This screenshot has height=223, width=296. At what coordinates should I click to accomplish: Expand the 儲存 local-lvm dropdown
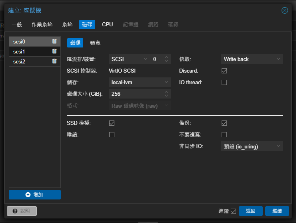[140, 82]
